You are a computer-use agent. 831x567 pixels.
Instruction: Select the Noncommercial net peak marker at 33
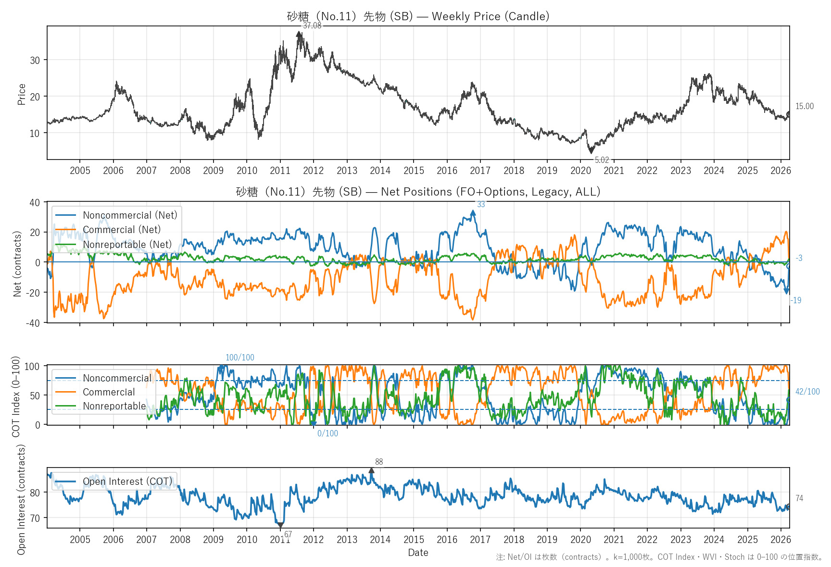point(473,213)
